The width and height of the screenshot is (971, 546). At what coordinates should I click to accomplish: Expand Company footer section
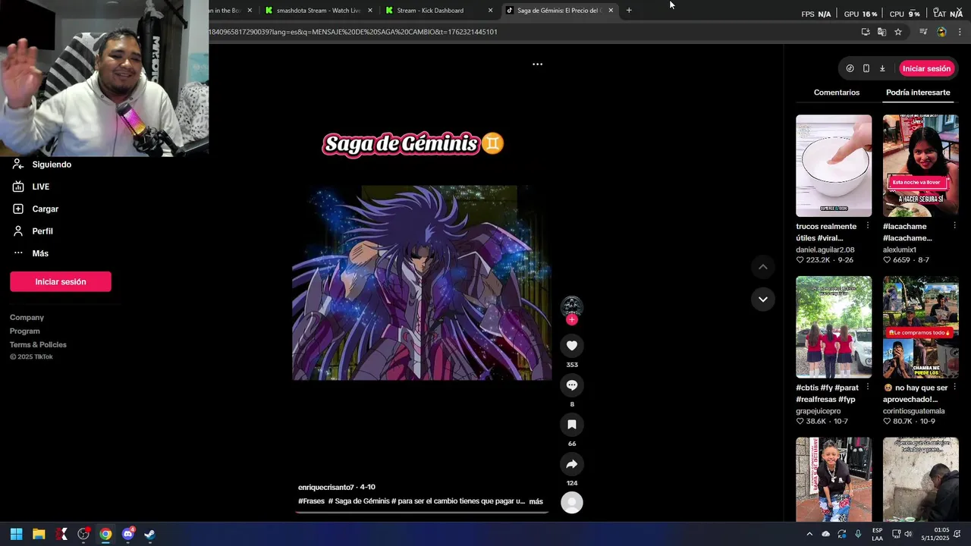27,318
